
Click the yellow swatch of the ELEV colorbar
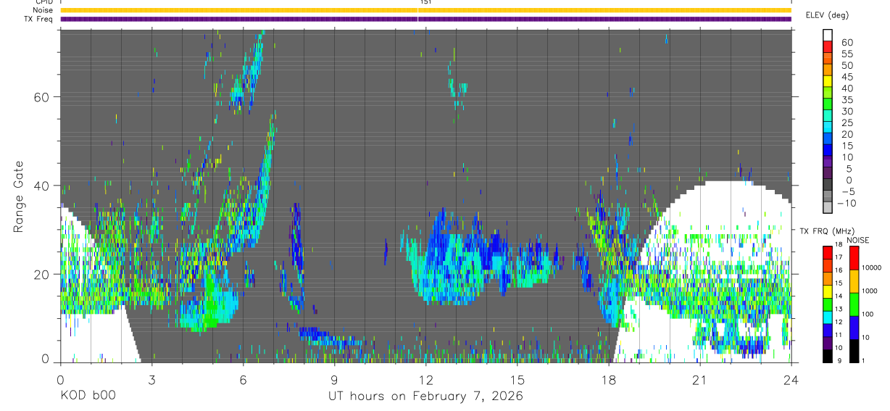tap(828, 82)
